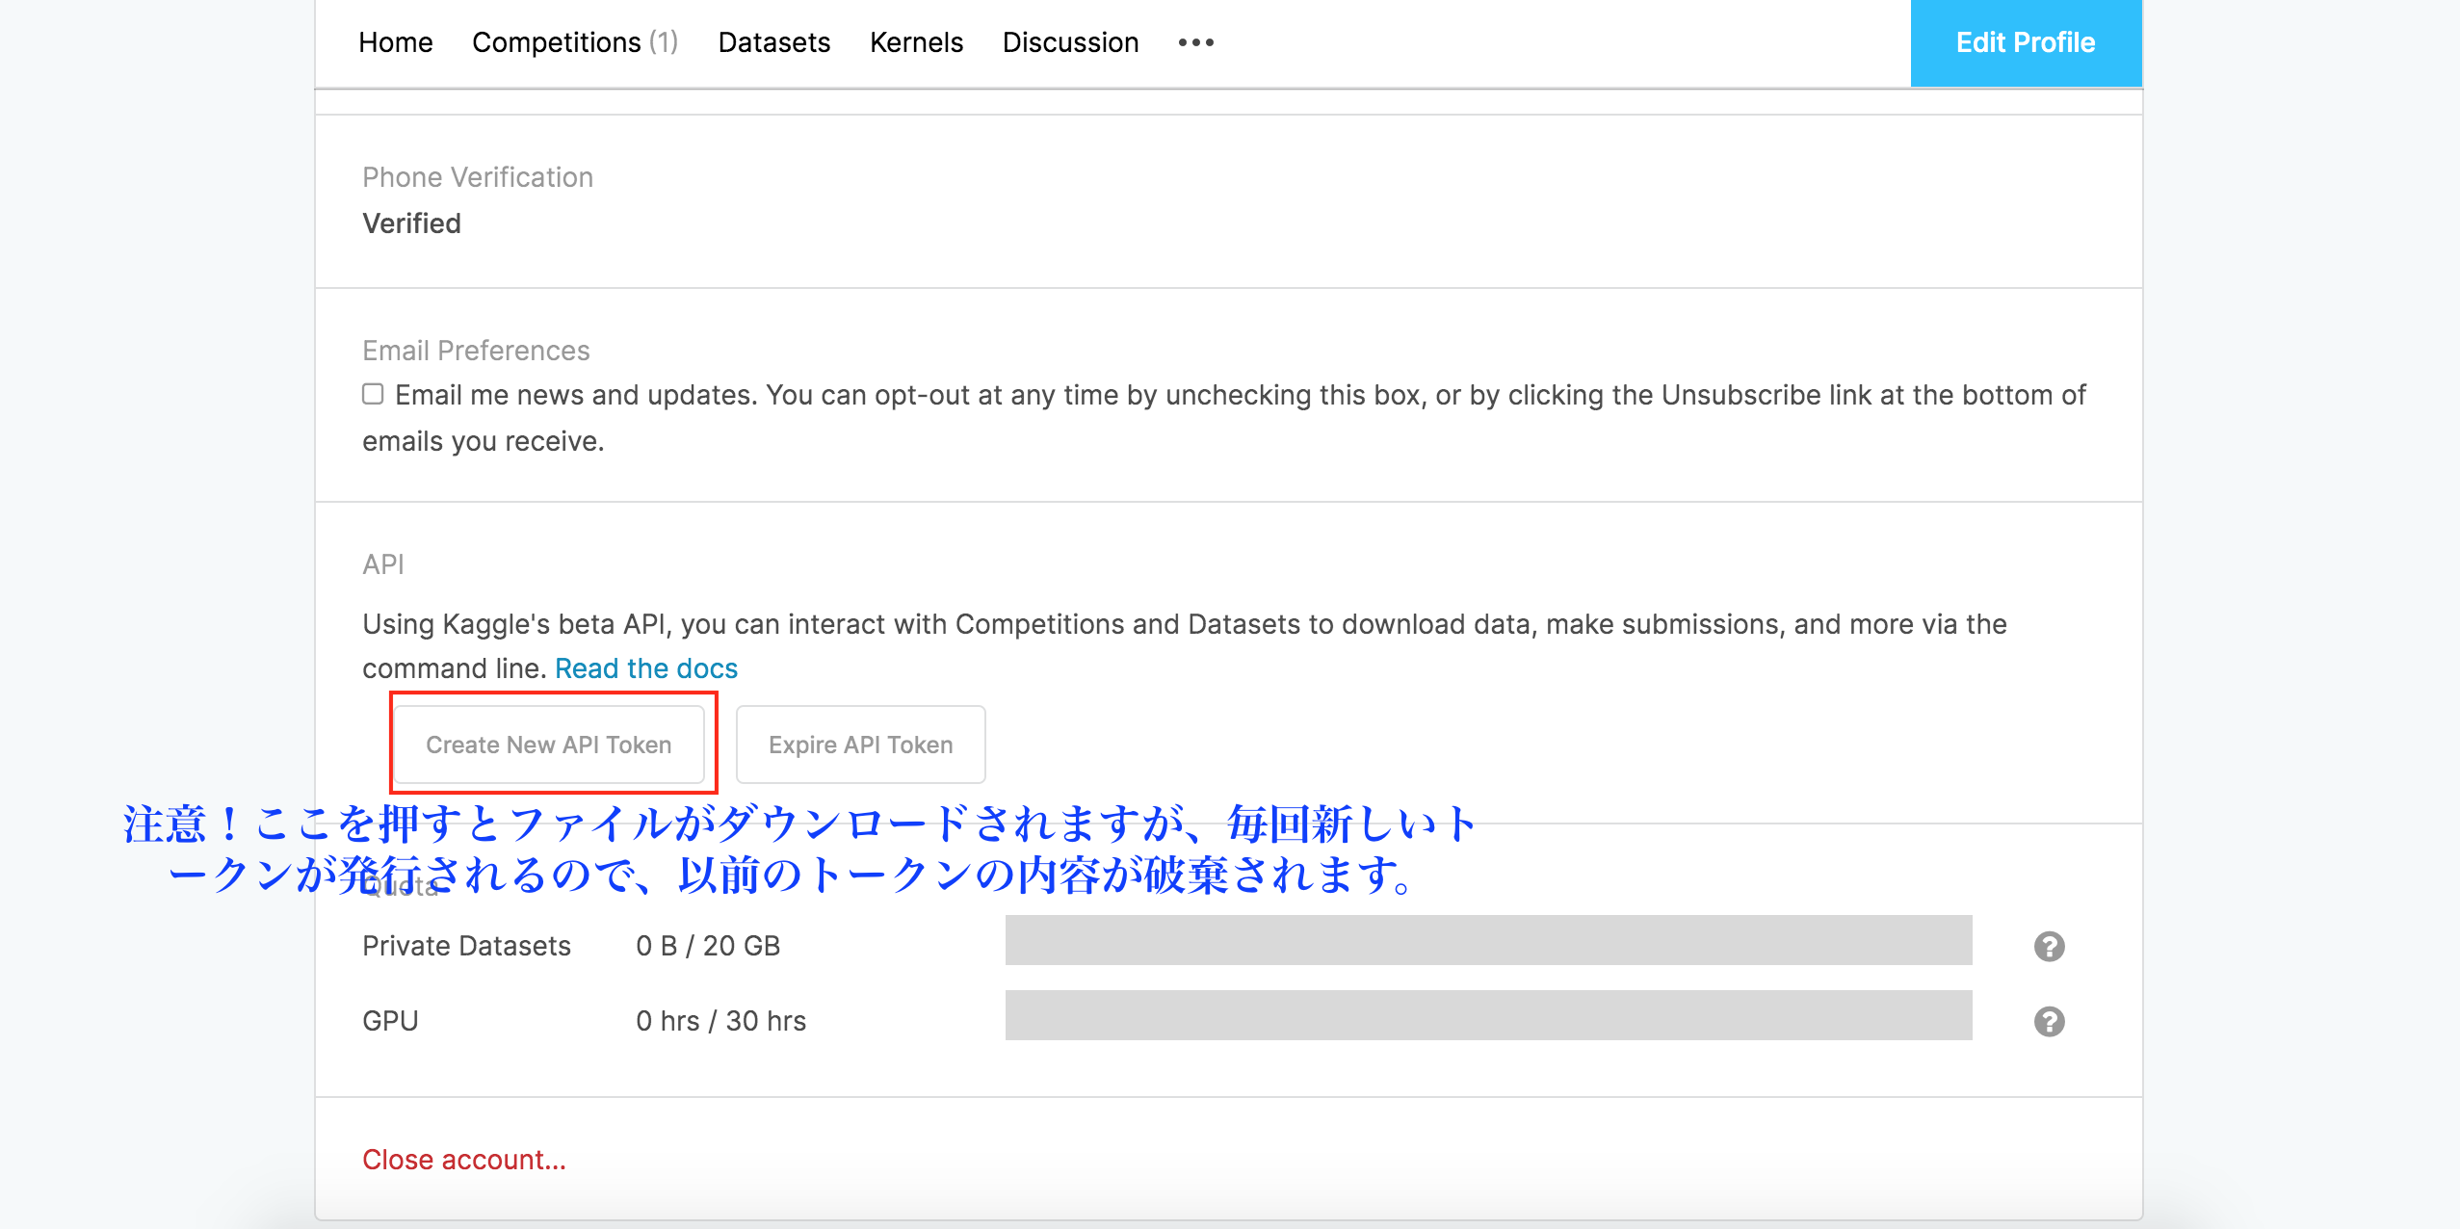Open the three-dots more menu
2460x1229 pixels.
(x=1195, y=42)
